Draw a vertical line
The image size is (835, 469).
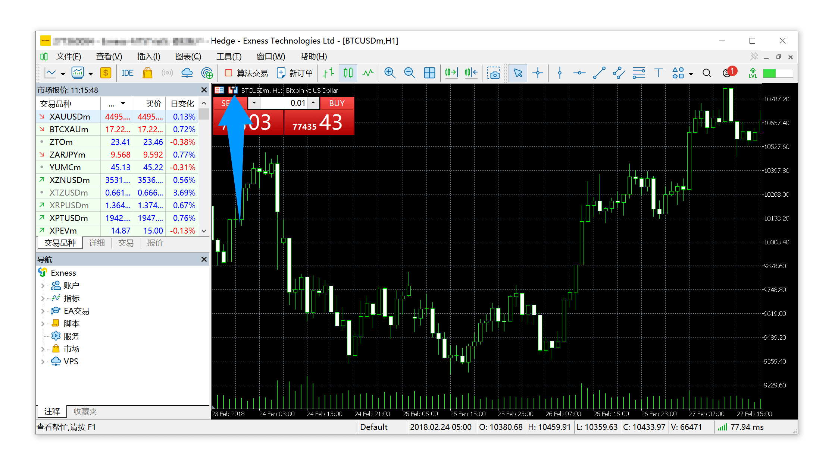pyautogui.click(x=560, y=73)
